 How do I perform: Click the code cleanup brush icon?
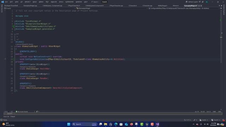[x=37, y=111]
